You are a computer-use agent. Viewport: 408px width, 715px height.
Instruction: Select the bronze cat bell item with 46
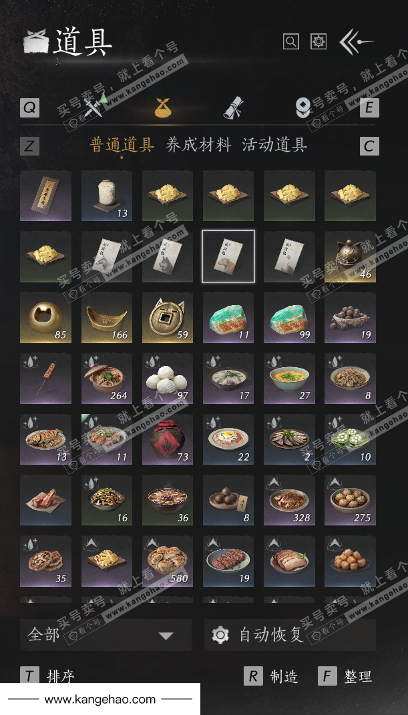point(350,257)
